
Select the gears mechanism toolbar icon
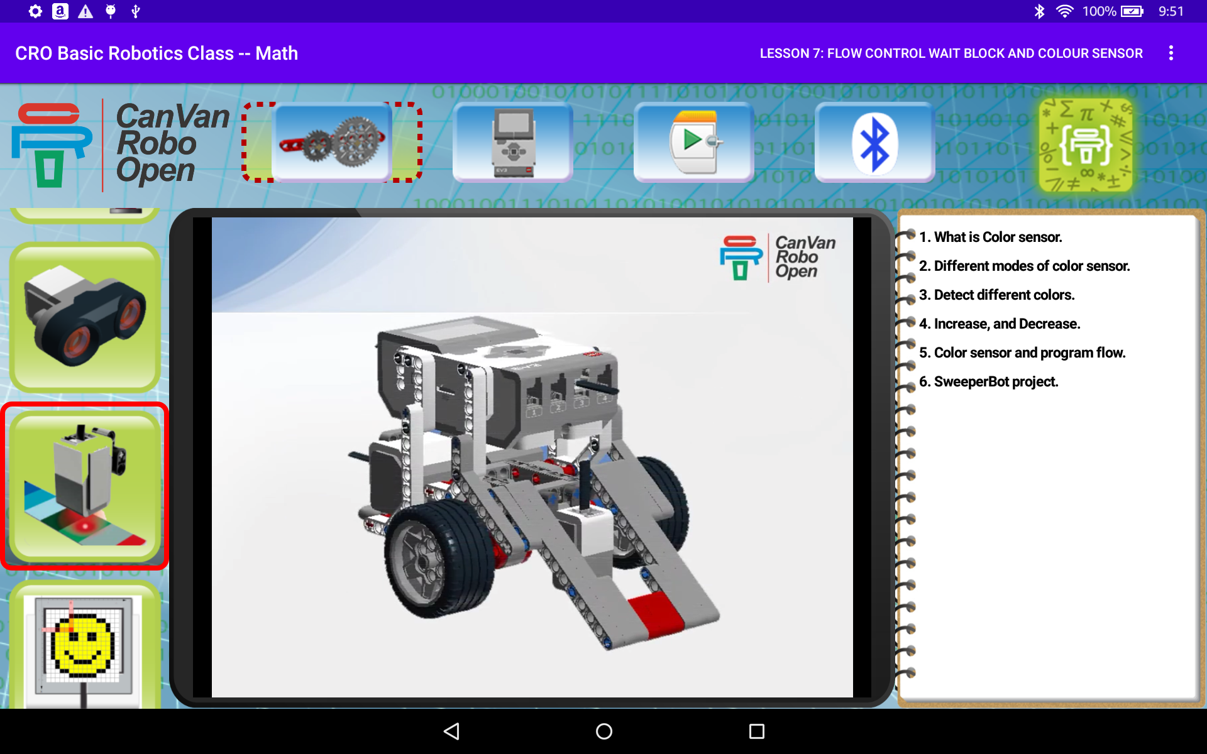point(331,141)
